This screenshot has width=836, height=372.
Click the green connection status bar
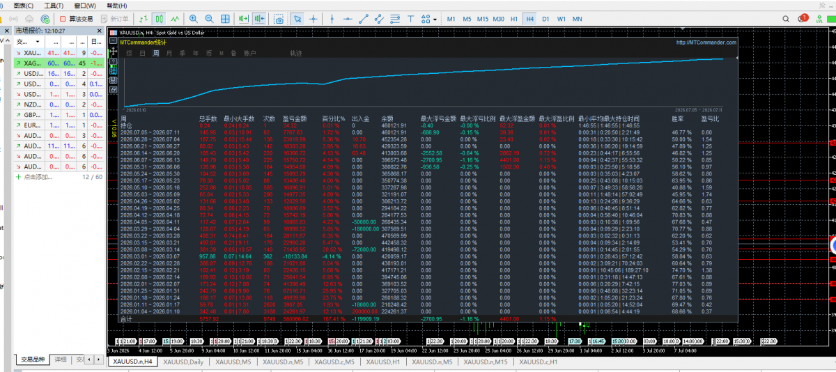click(x=832, y=19)
